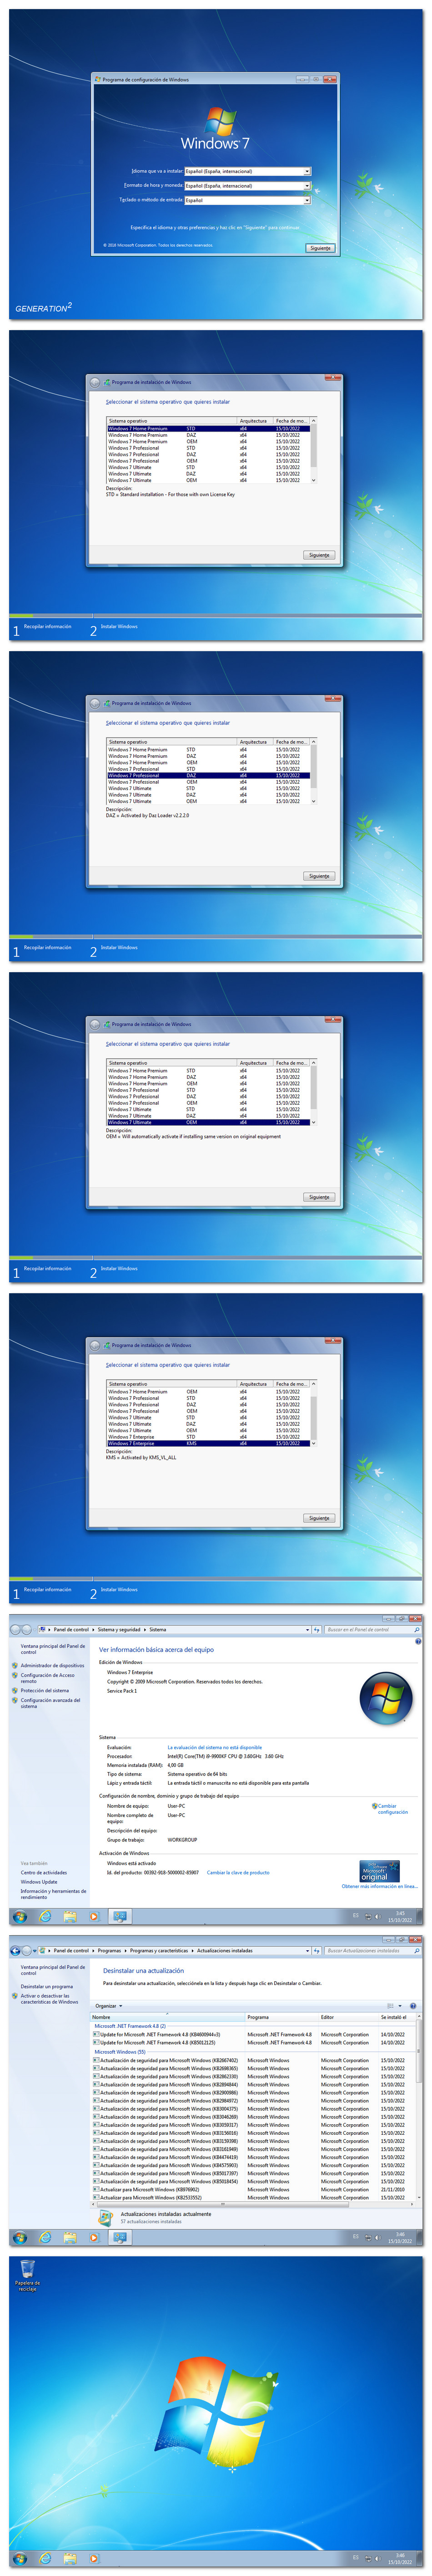The image size is (432, 2576).
Task: Select update KB4600944v3 for .NET Framework 4.8
Action: click(x=252, y=2034)
